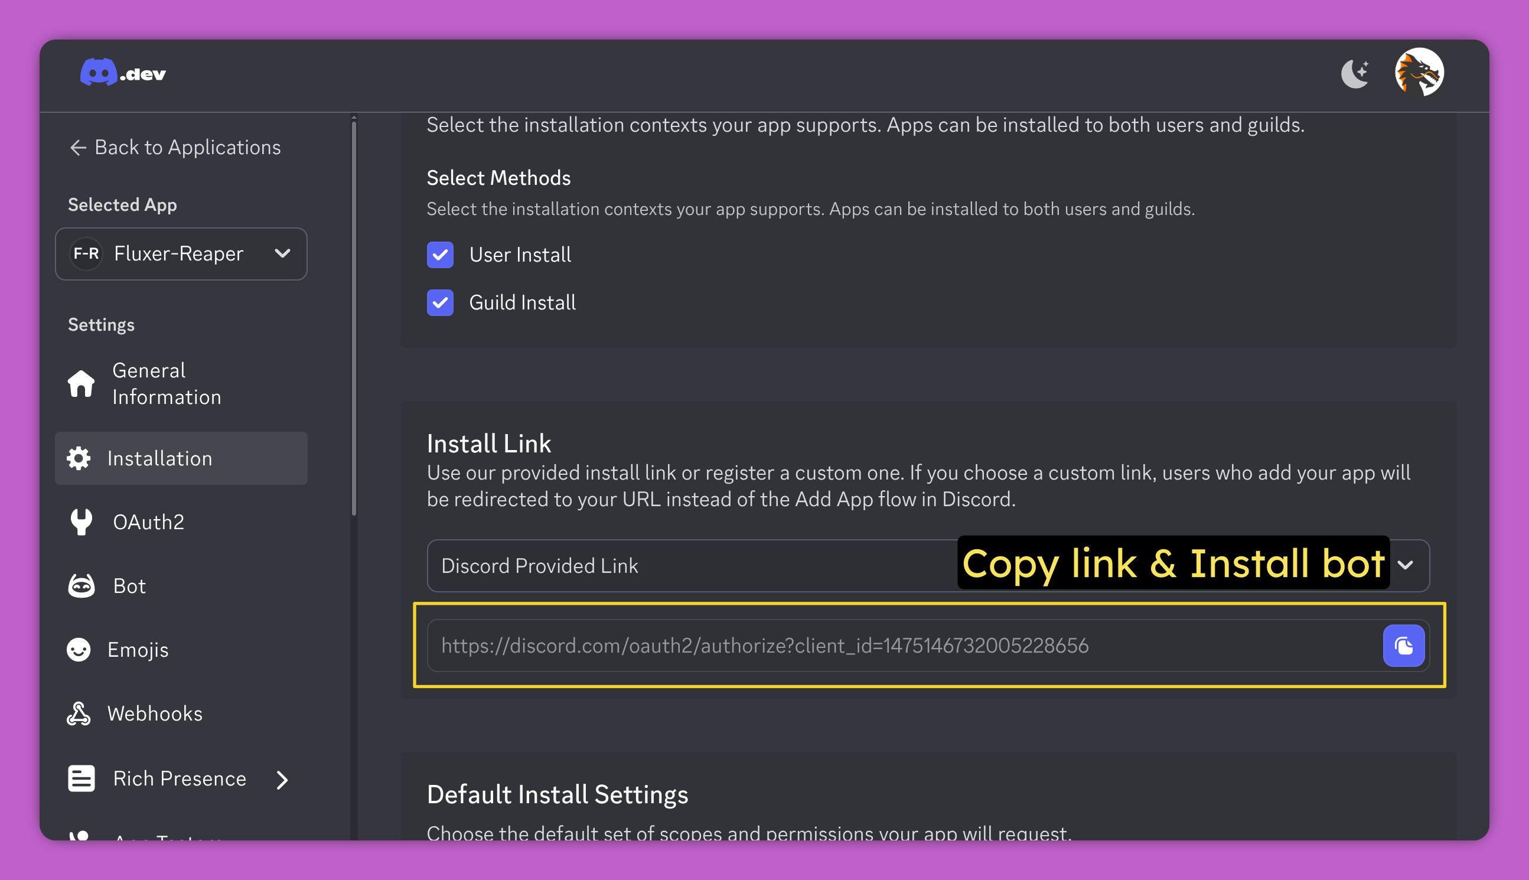This screenshot has width=1529, height=880.
Task: Click the Rich Presence document icon
Action: [x=81, y=778]
